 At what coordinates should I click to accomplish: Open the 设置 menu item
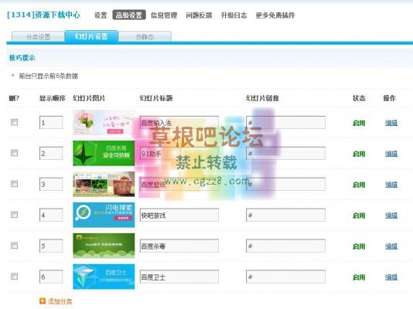coord(101,15)
